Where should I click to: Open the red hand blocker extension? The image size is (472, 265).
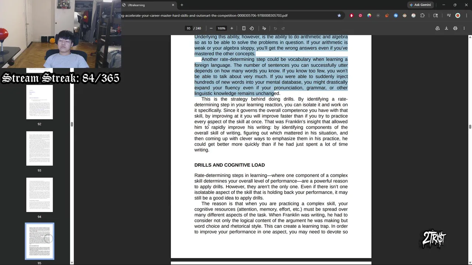(x=351, y=15)
